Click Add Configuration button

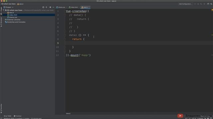[185, 4]
